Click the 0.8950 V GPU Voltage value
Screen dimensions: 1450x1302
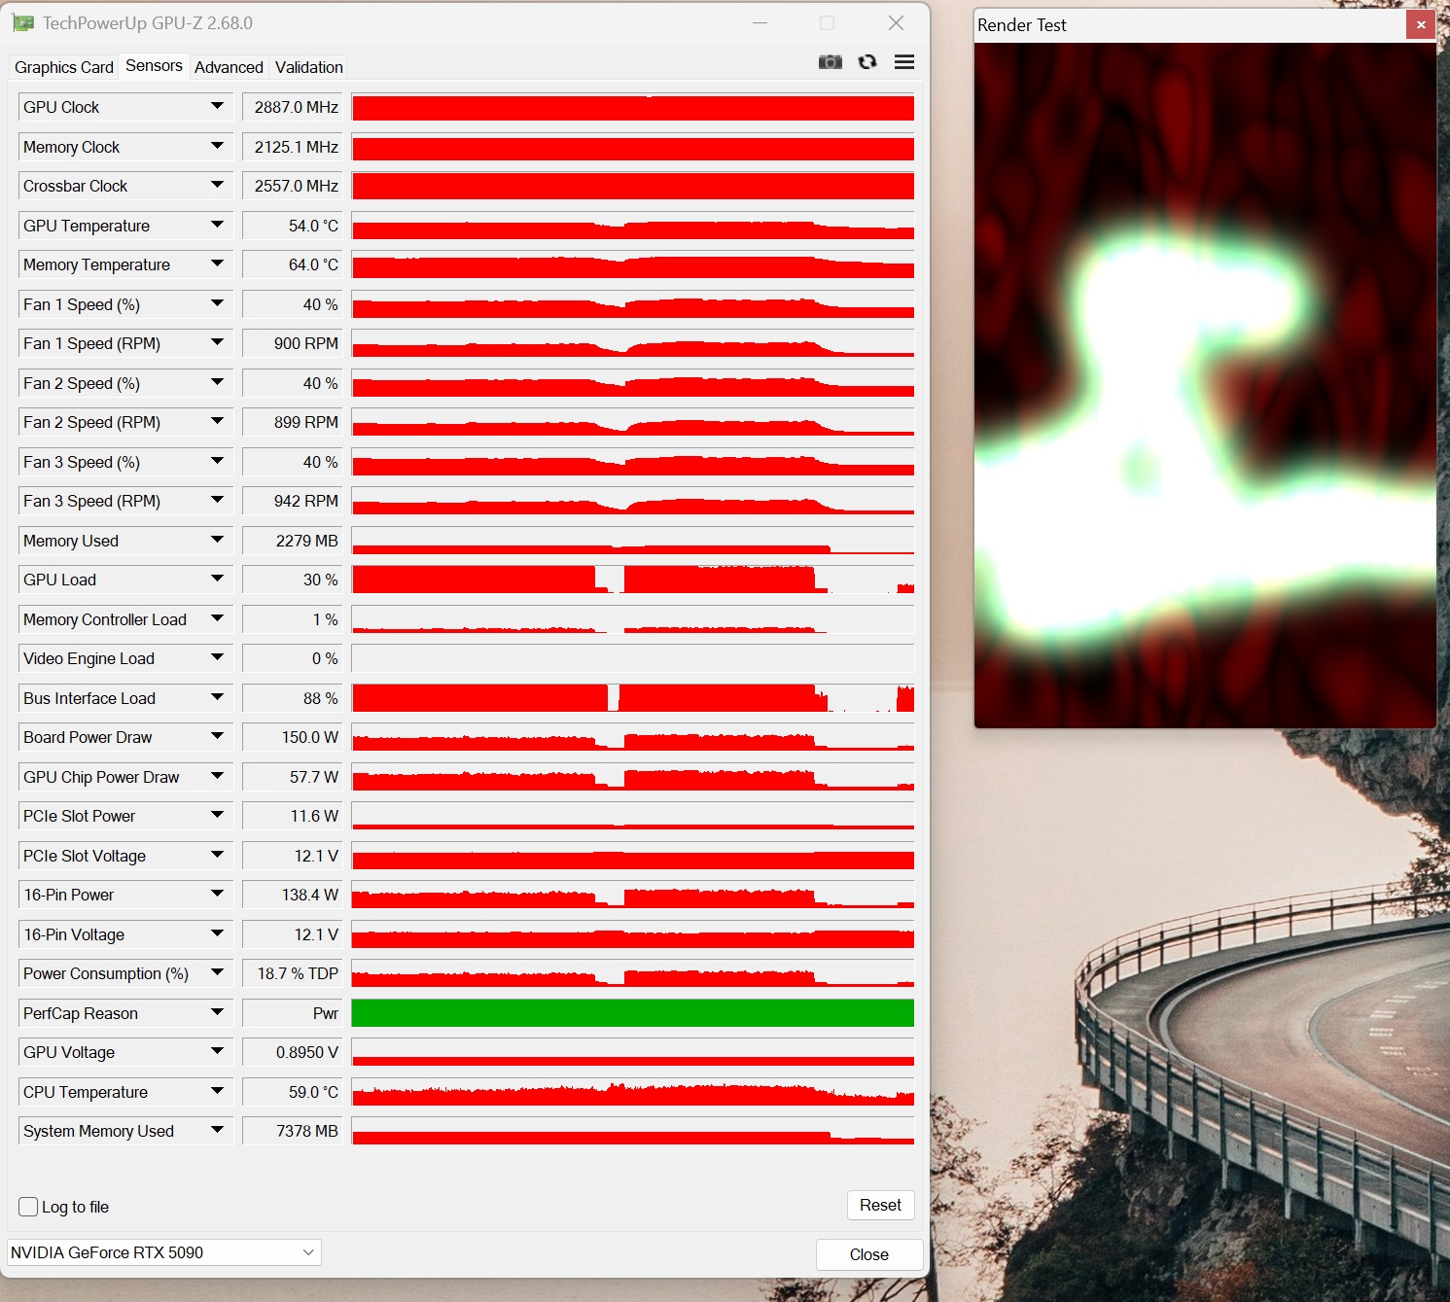click(293, 1052)
